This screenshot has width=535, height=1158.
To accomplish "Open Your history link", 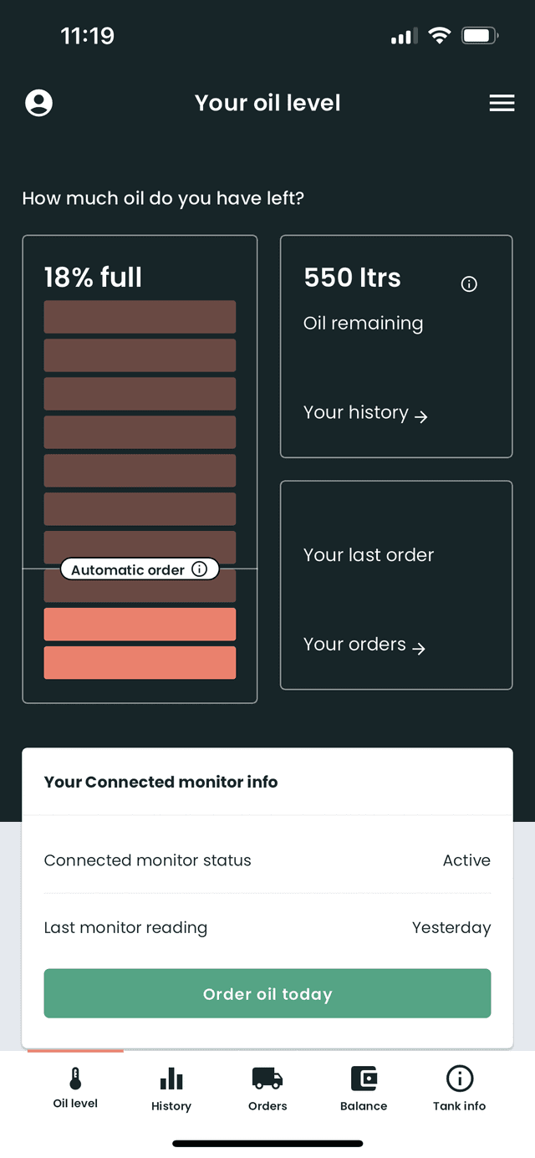I will click(x=365, y=412).
